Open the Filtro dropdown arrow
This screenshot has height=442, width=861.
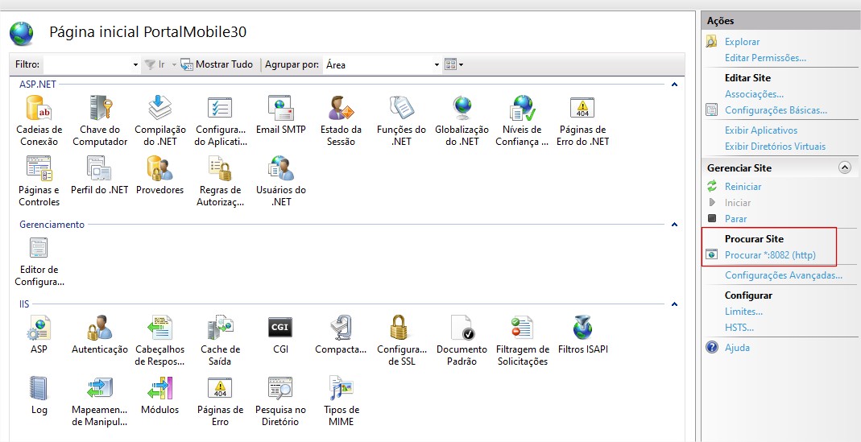point(135,64)
